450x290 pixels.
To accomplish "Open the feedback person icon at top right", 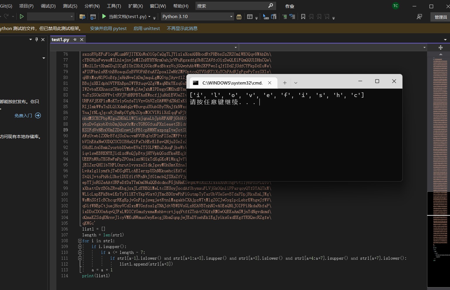I will click(419, 17).
